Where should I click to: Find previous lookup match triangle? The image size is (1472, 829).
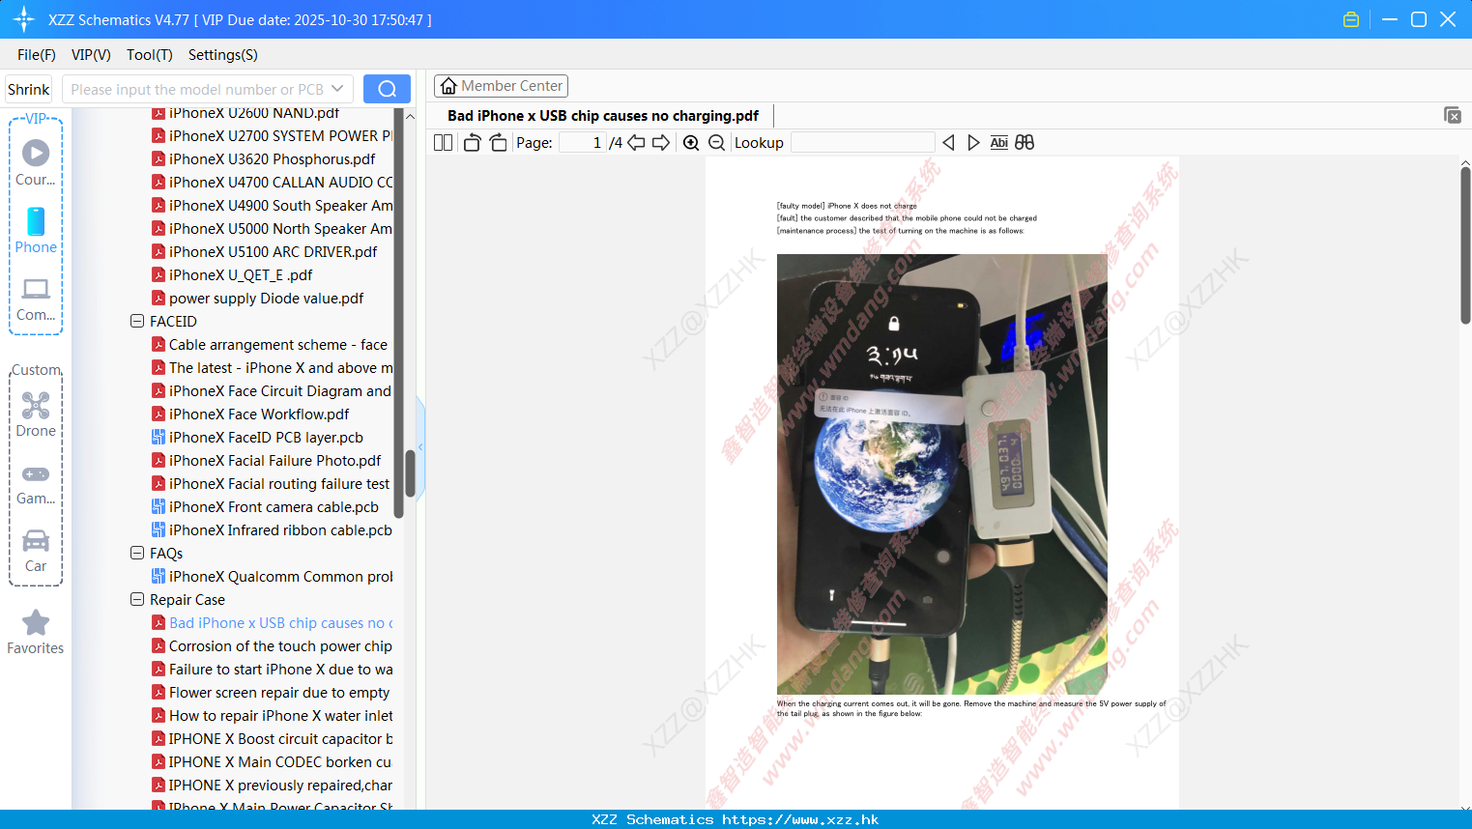pyautogui.click(x=948, y=143)
